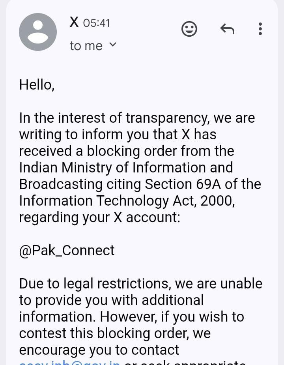Open the three-dot more options menu
This screenshot has width=284, height=365.
pyautogui.click(x=260, y=29)
